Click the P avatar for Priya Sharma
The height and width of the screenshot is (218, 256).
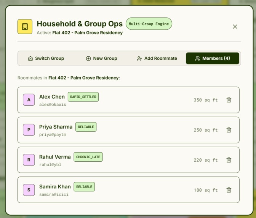pos(29,130)
